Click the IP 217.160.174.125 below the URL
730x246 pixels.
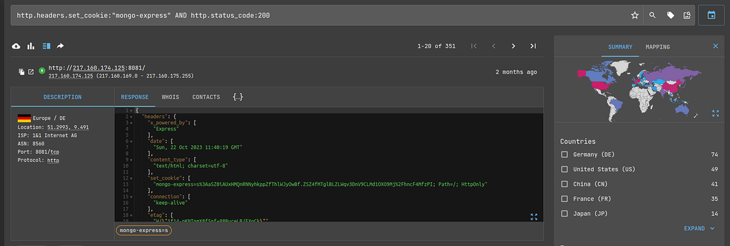[x=71, y=75]
